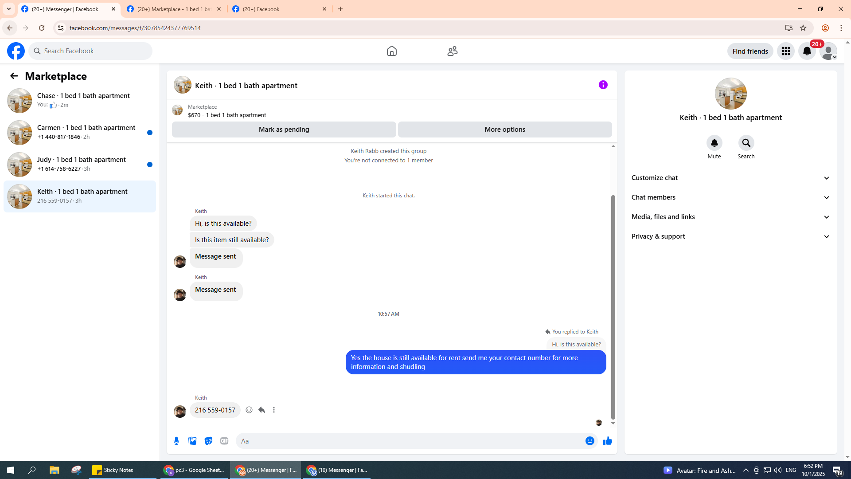Open the Windows notification center
Screen dimensions: 851x479
pos(837,470)
